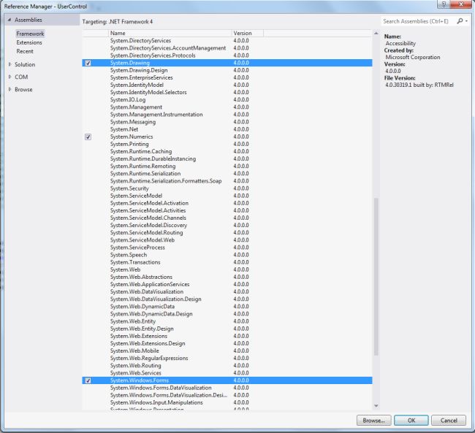Select System.Management row

pyautogui.click(x=227, y=107)
